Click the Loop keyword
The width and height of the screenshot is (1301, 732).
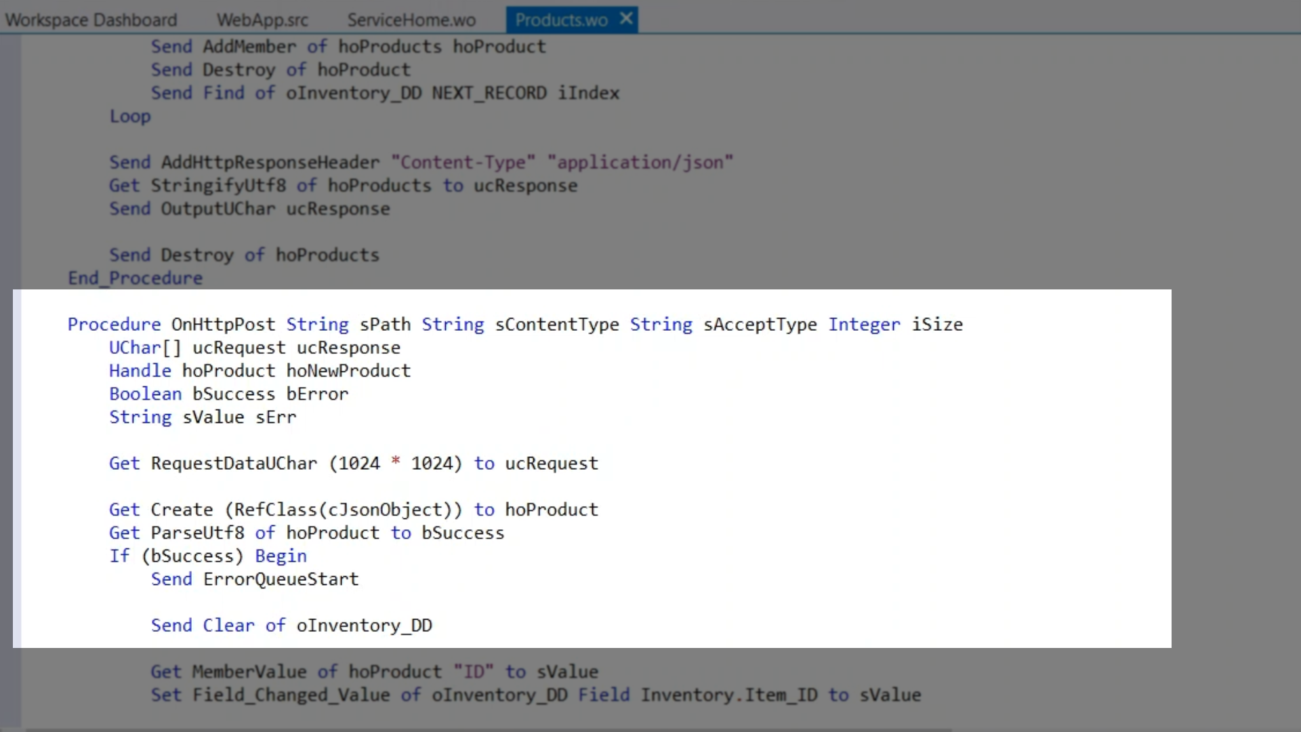(130, 117)
